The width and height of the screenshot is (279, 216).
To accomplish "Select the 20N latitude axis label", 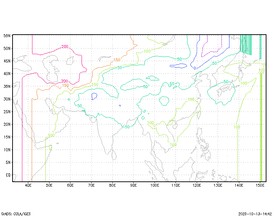I will pyautogui.click(x=7, y=124).
